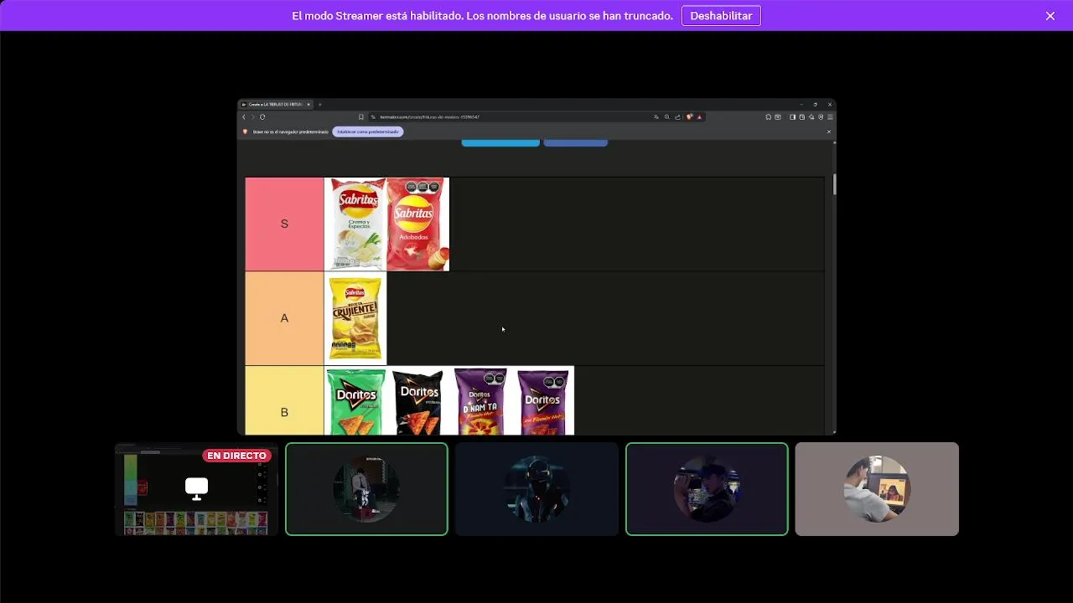
Task: Open the EN DIRECTO stream tile
Action: tap(196, 489)
